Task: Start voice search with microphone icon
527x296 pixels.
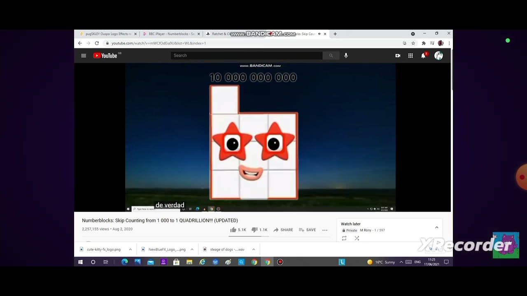Action: 346,55
